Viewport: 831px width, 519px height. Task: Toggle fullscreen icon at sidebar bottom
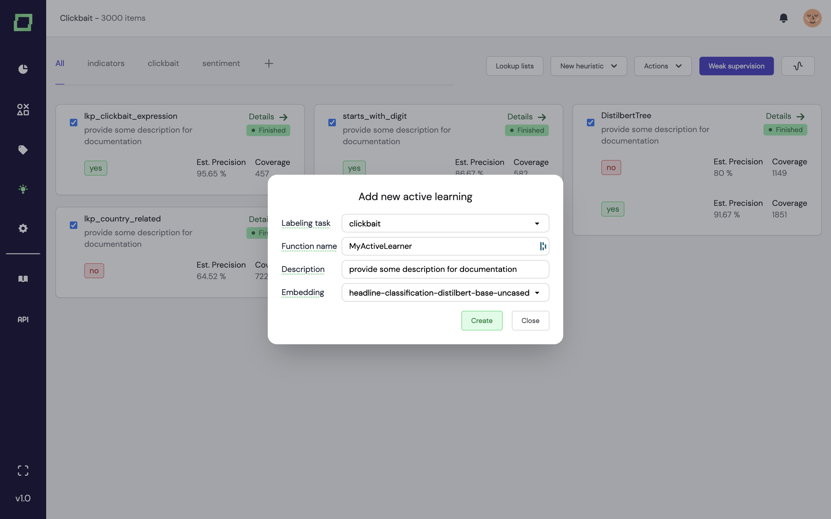point(23,470)
